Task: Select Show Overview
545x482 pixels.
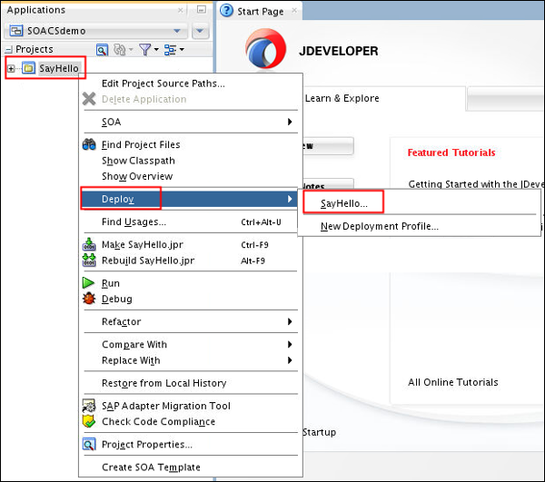Action: 191,176
